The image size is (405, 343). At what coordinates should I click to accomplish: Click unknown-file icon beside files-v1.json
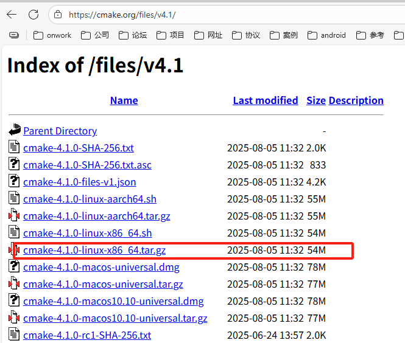pos(14,181)
